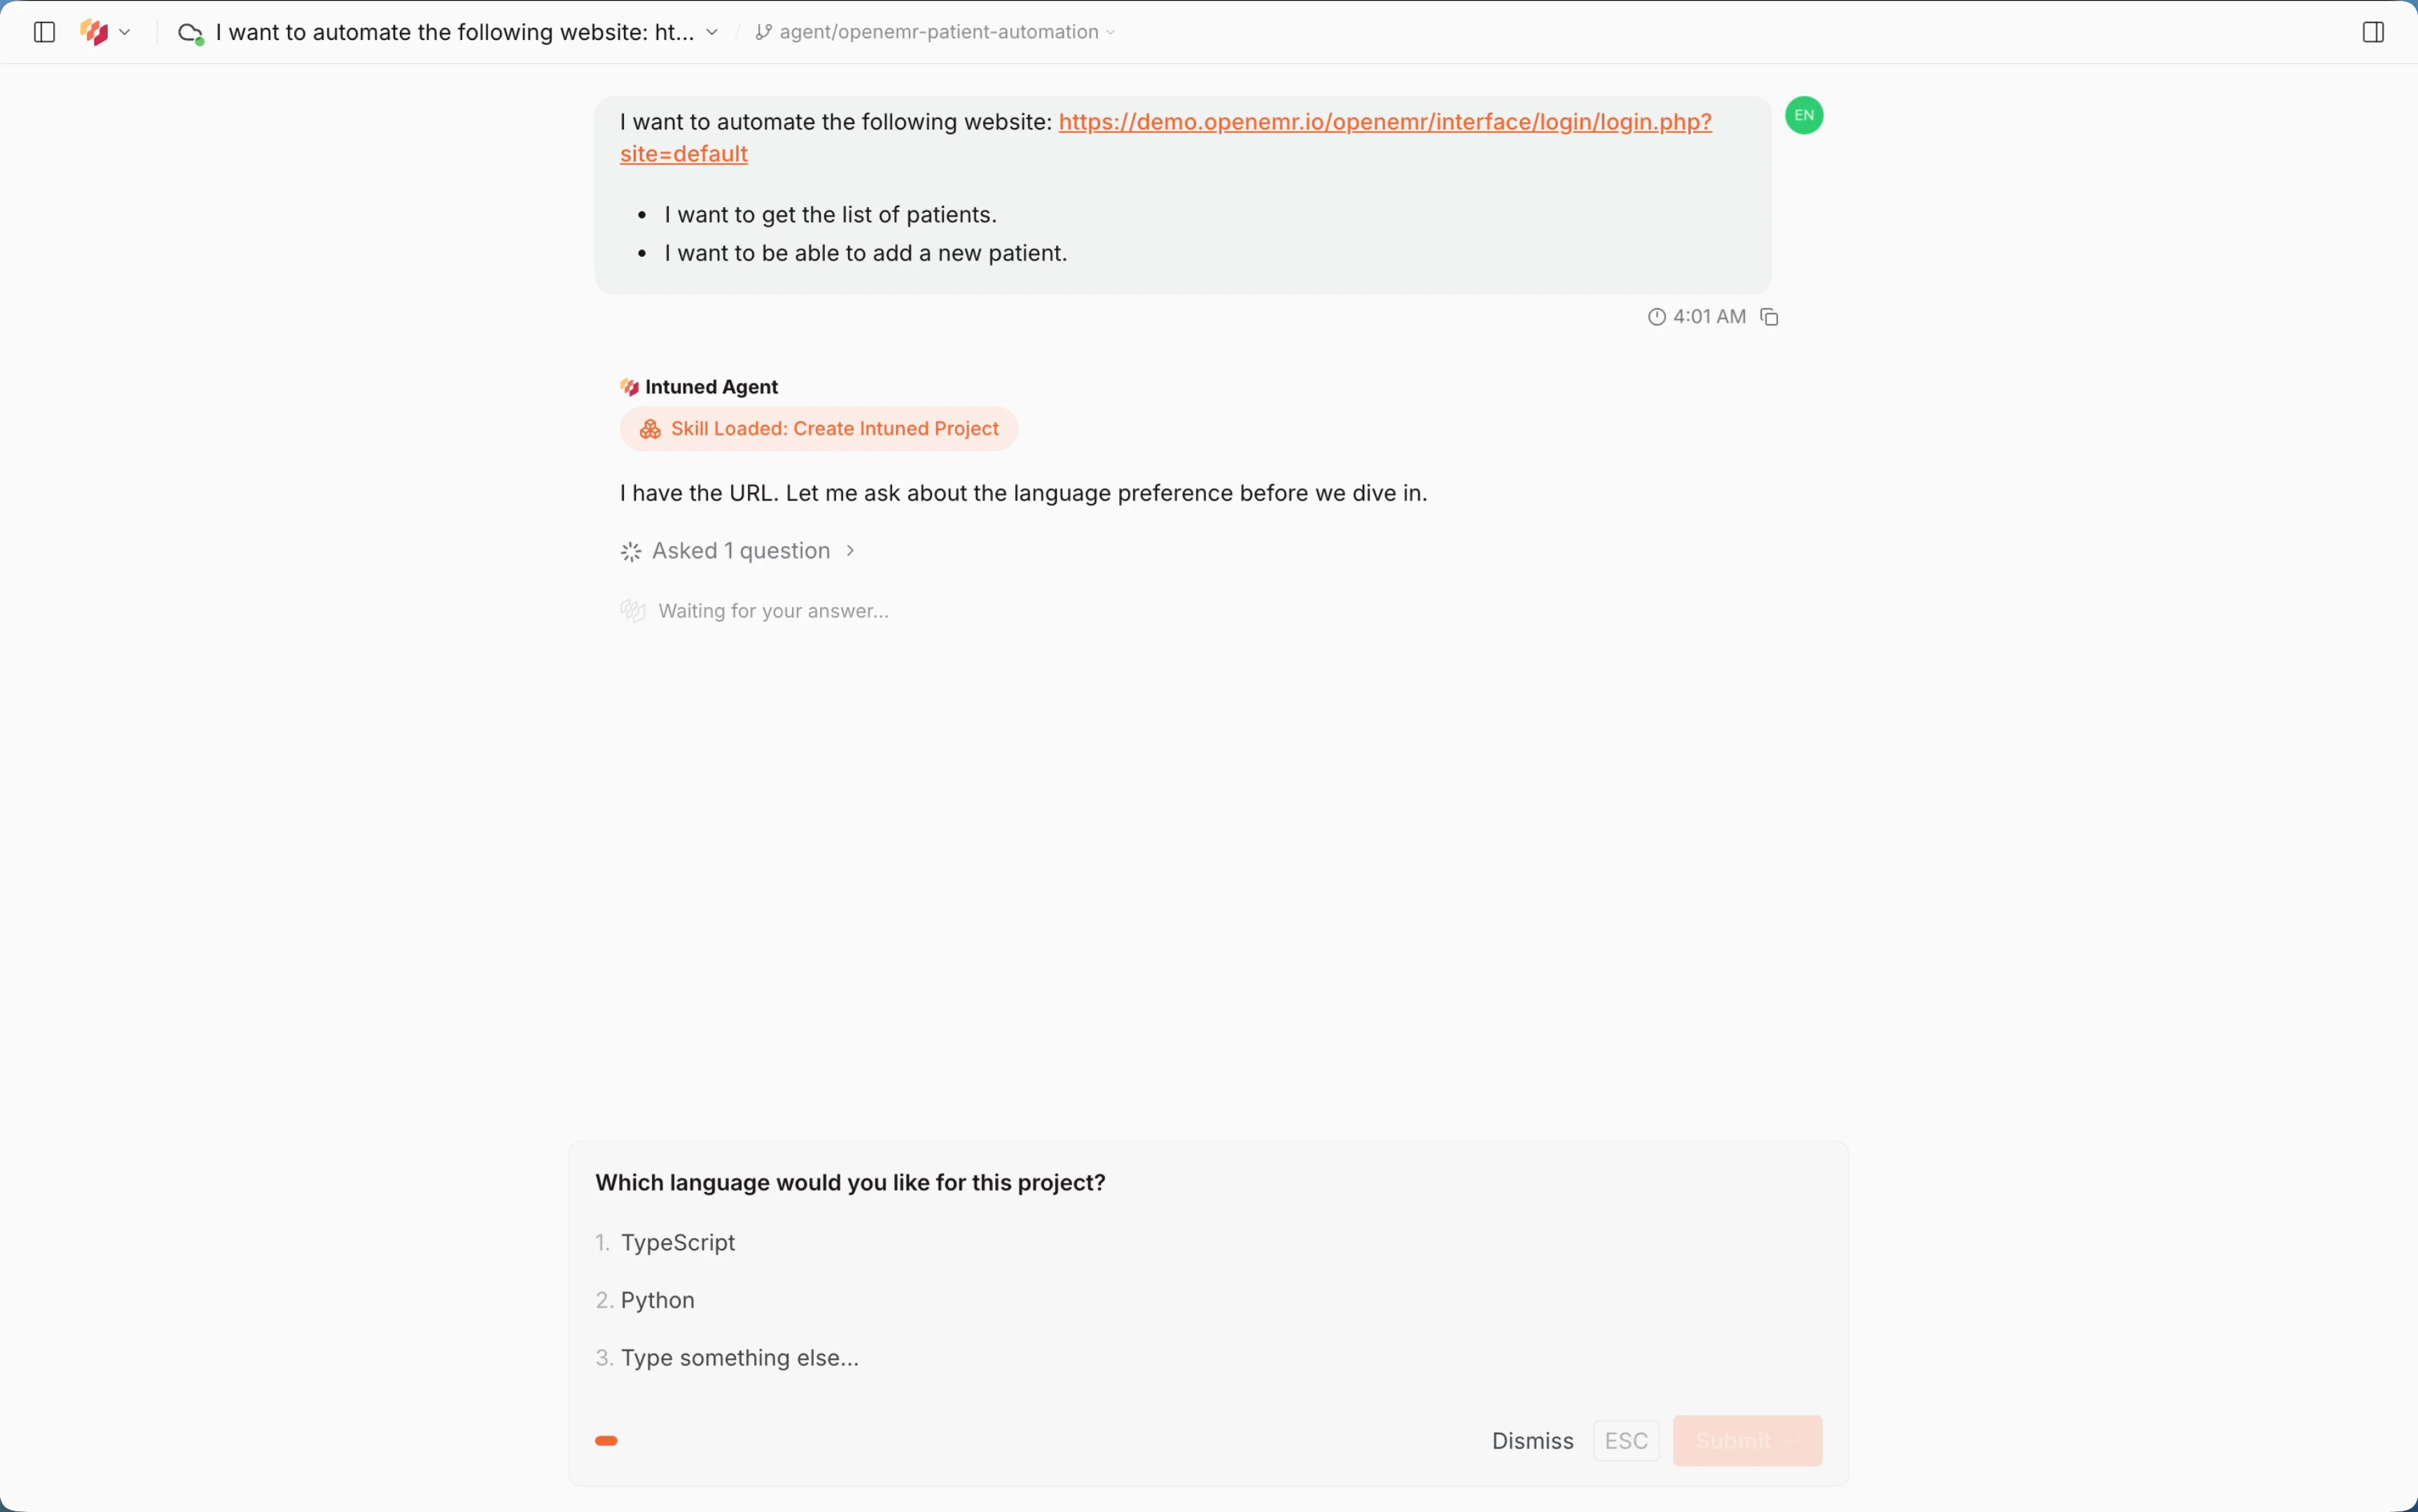Screen dimensions: 2418x1512
Task: Click the Skill Loaded: Create Intuned Project badge
Action: 819,429
